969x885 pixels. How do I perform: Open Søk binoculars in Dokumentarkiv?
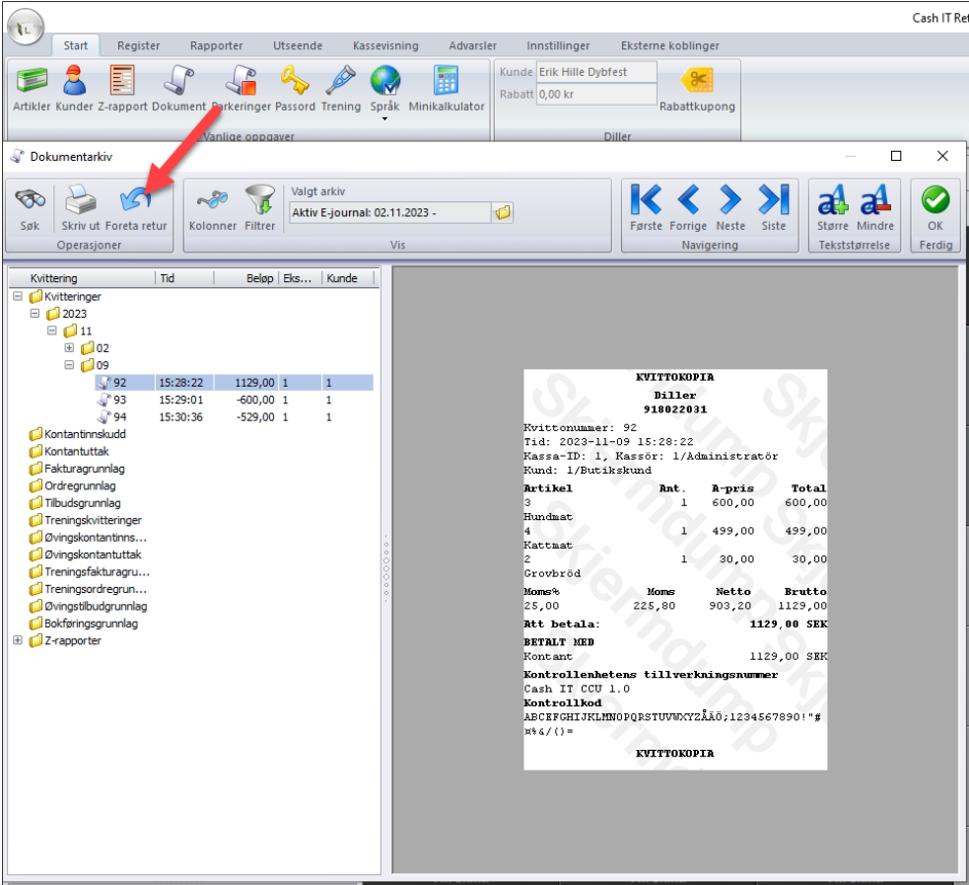pyautogui.click(x=30, y=201)
